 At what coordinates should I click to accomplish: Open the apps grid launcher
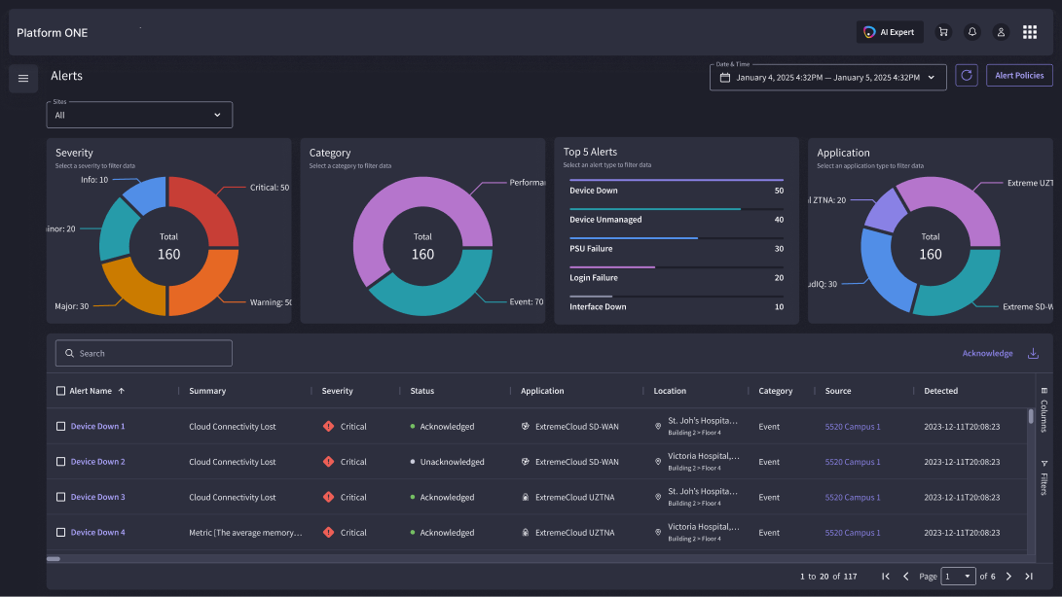(x=1030, y=32)
